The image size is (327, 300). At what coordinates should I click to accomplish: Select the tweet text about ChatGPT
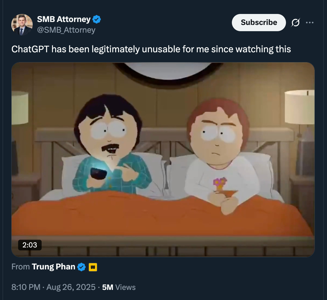point(151,49)
